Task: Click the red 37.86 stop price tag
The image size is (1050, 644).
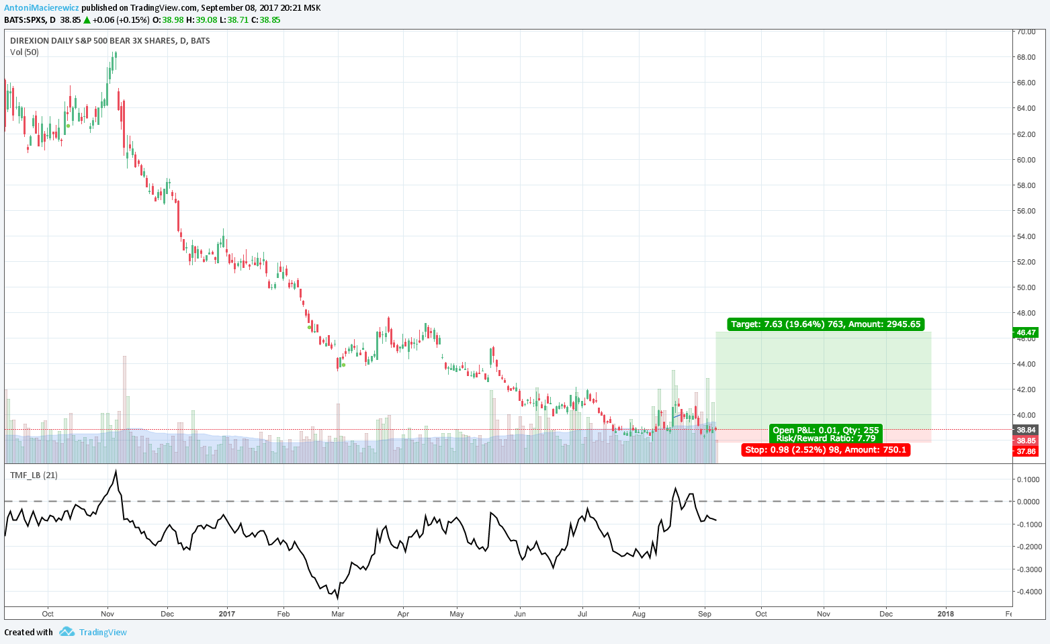Action: click(1026, 452)
